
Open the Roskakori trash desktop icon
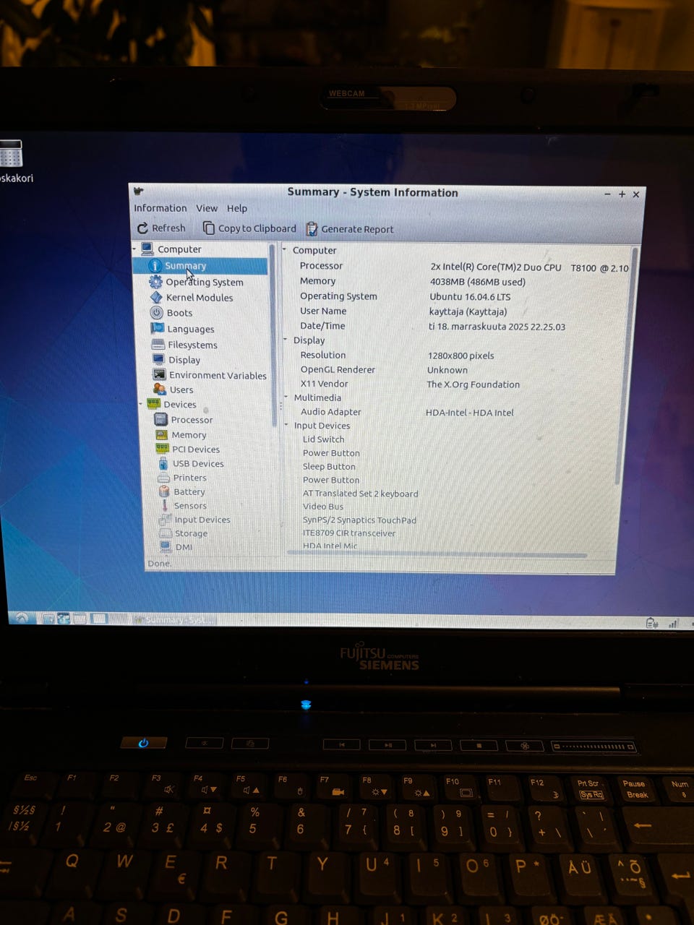click(x=10, y=153)
